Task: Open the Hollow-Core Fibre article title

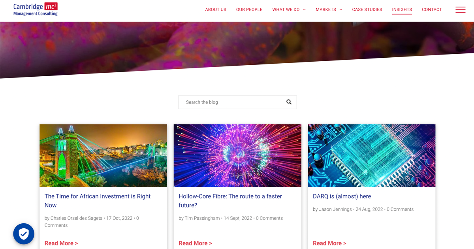Action: click(x=230, y=201)
